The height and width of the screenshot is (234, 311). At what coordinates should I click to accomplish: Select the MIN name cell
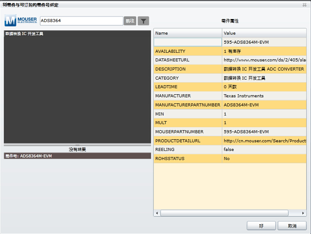188,114
